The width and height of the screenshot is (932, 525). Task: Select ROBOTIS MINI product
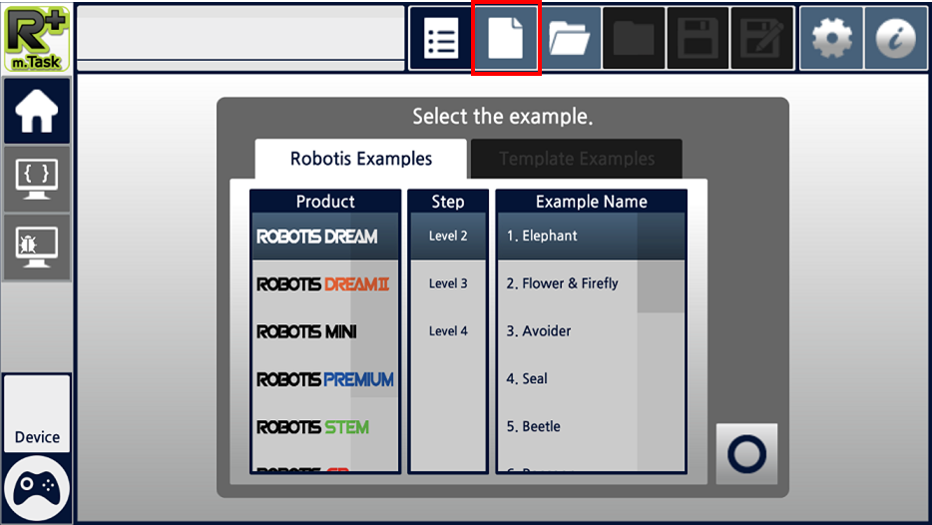[324, 331]
